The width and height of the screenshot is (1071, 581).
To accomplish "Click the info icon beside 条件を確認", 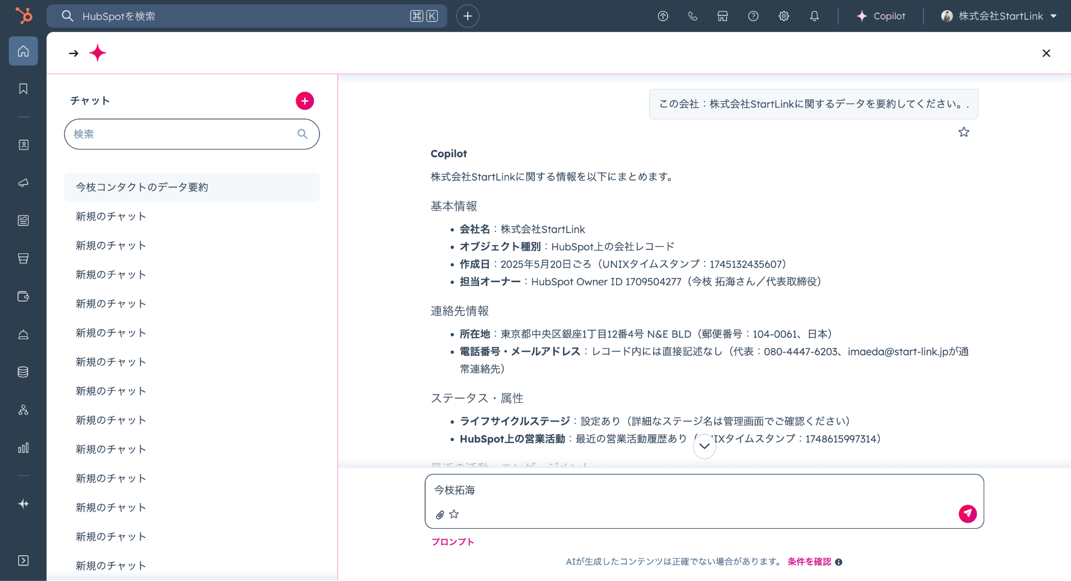I will pyautogui.click(x=839, y=562).
